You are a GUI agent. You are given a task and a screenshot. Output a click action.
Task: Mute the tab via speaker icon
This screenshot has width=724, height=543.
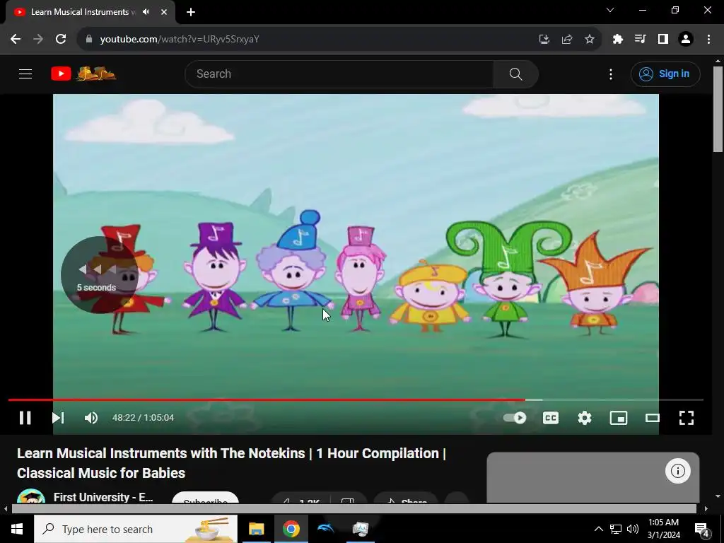point(146,12)
